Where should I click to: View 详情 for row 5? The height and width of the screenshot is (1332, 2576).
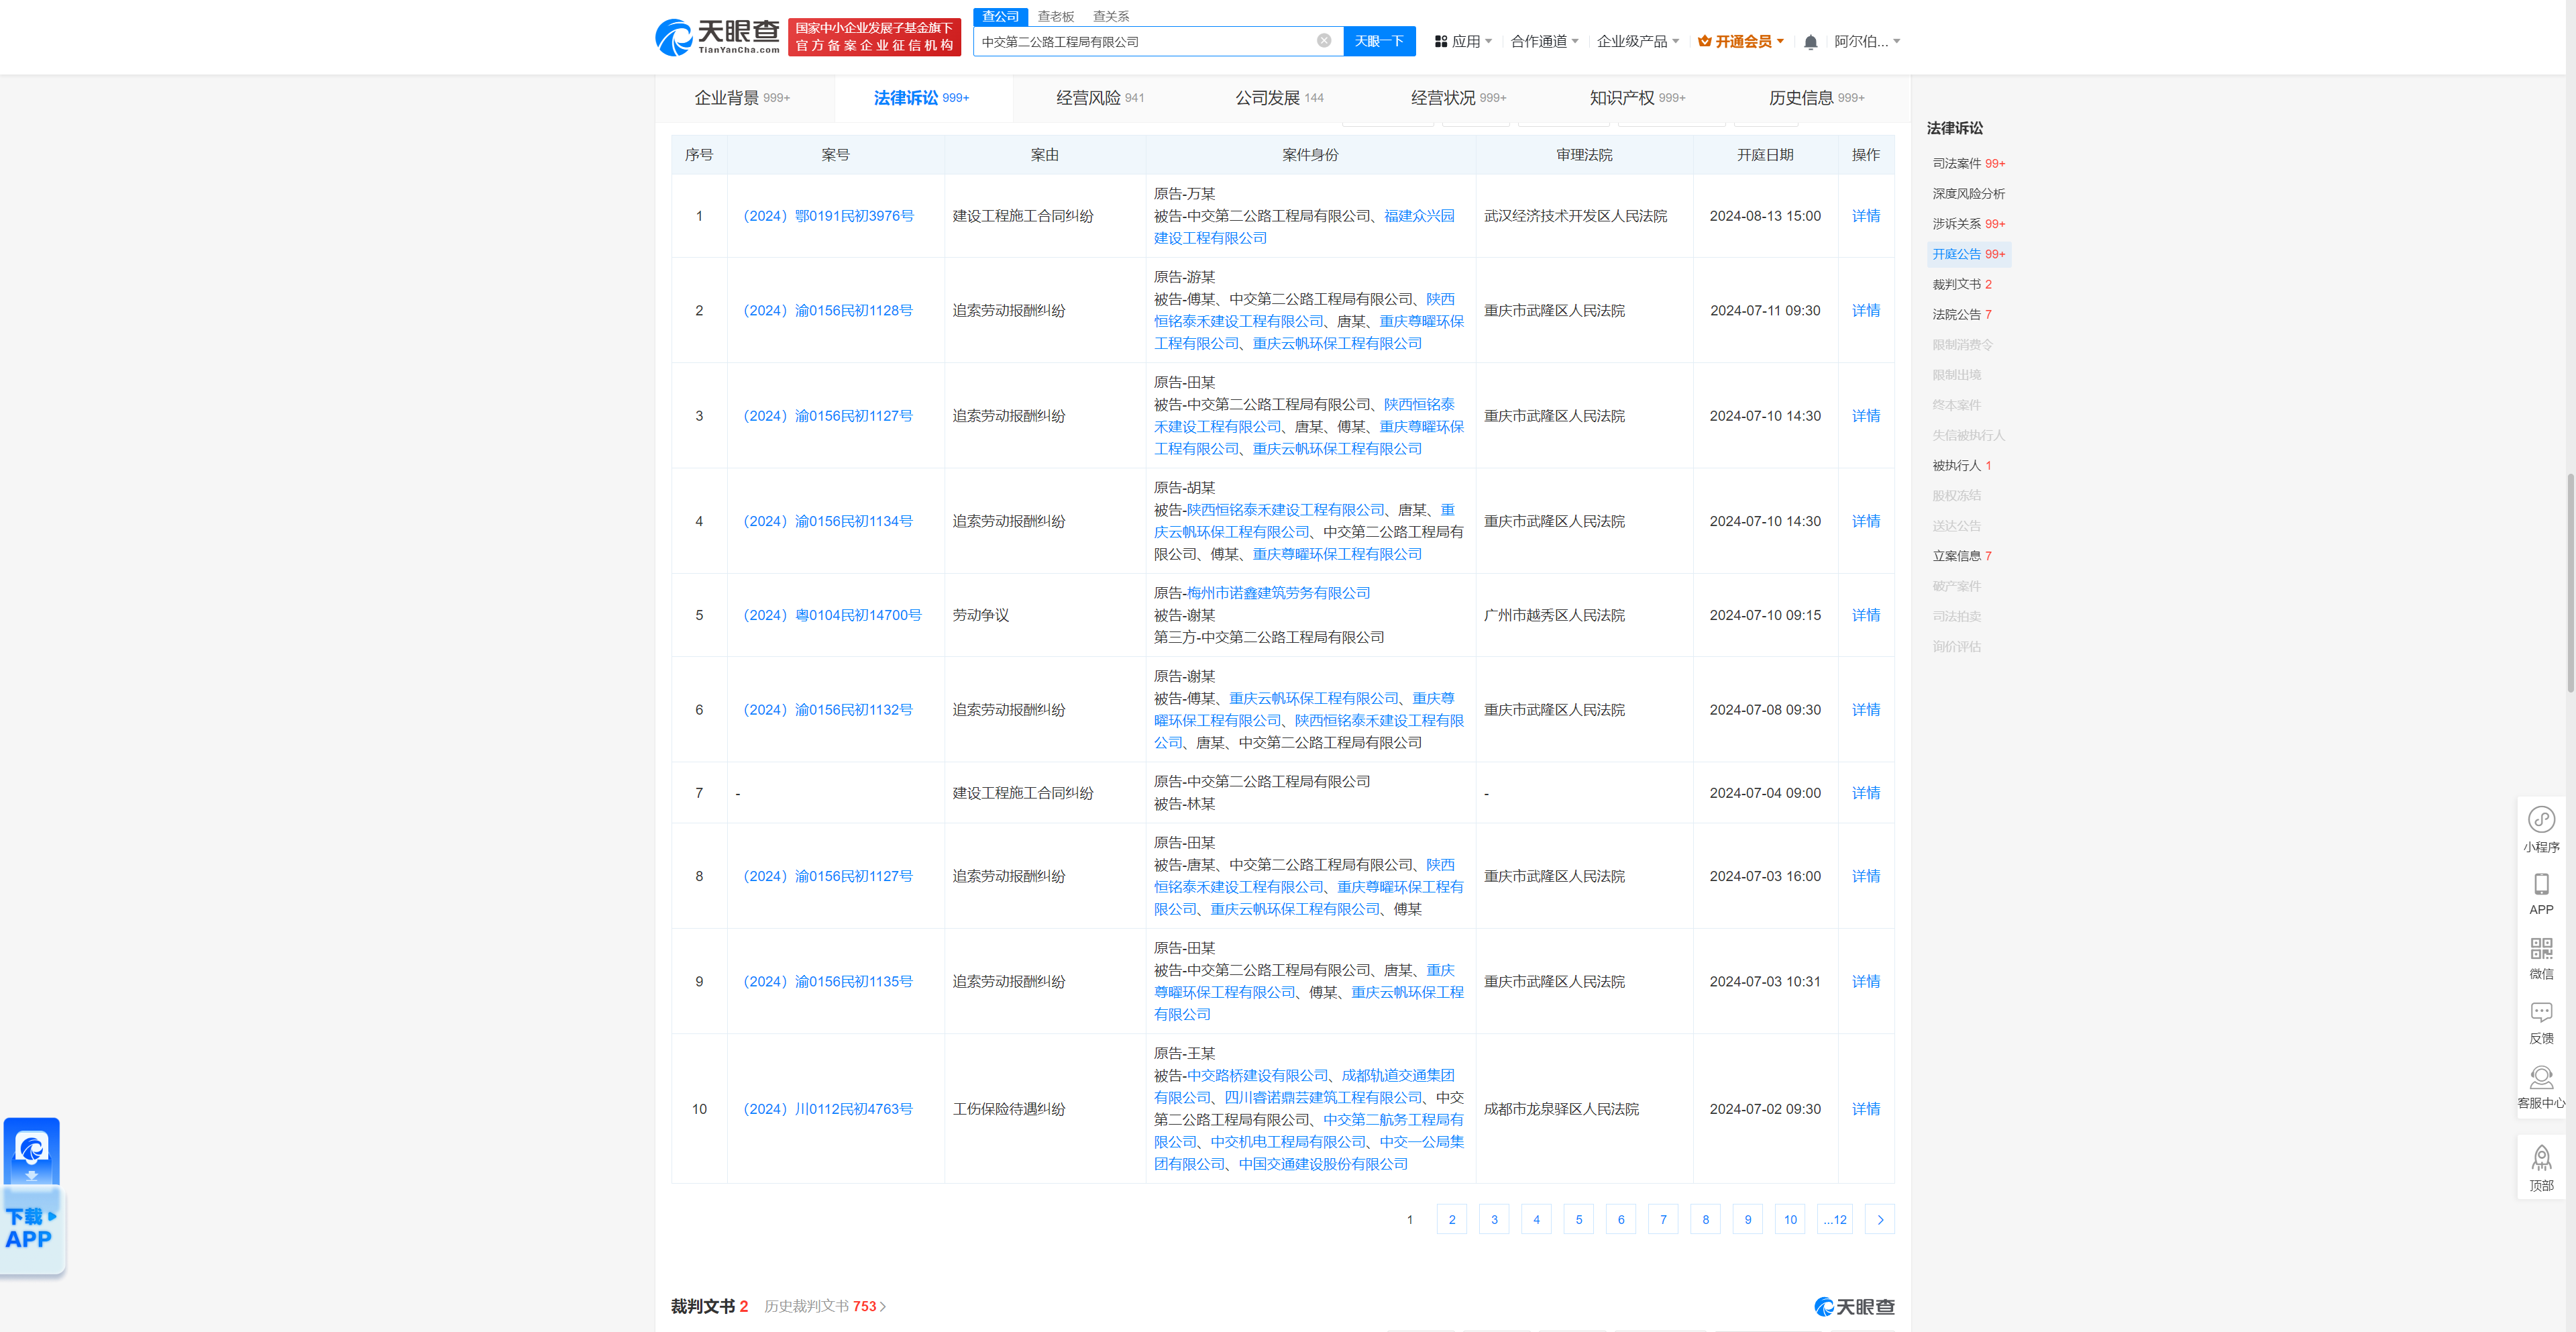pos(1865,615)
